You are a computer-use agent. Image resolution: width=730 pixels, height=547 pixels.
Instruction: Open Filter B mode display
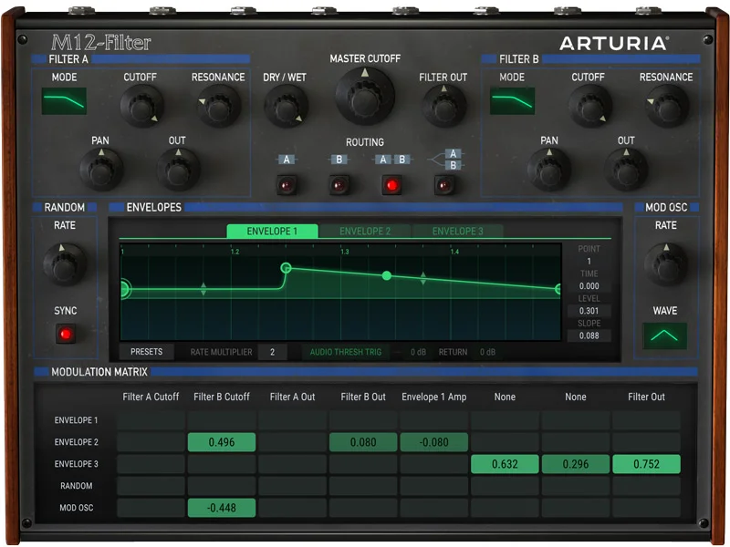(512, 101)
